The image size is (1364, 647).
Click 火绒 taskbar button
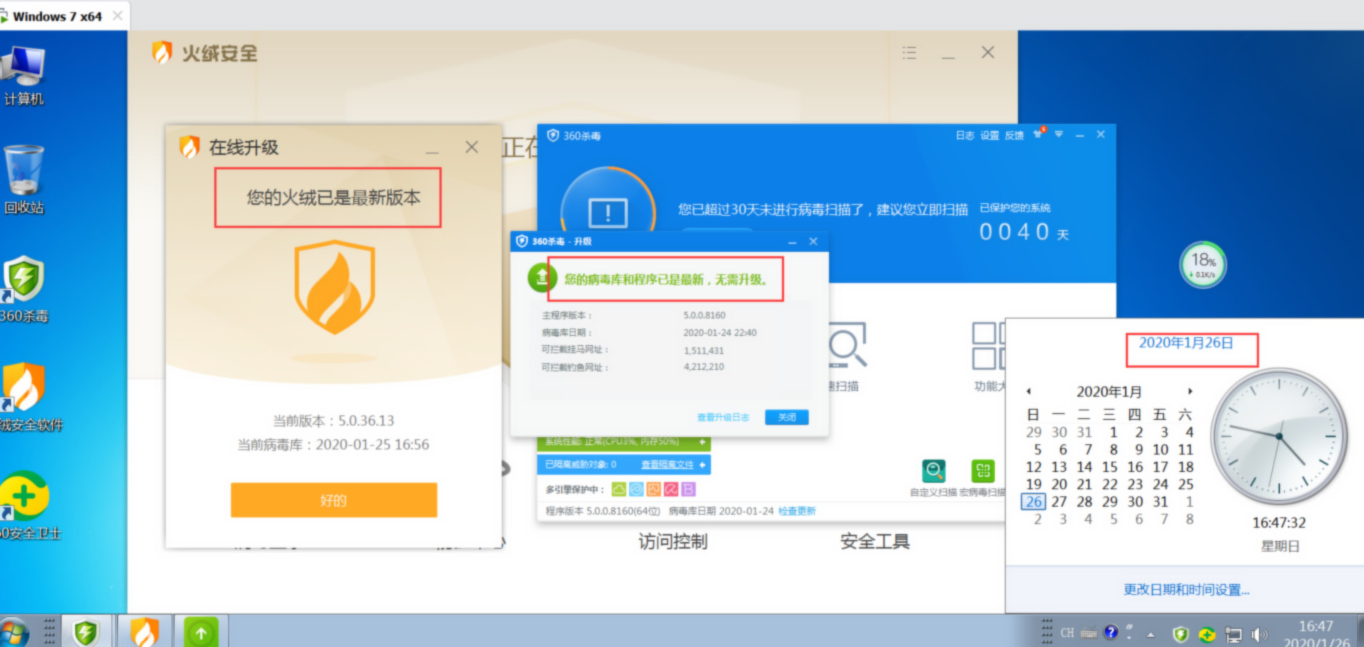pos(144,632)
